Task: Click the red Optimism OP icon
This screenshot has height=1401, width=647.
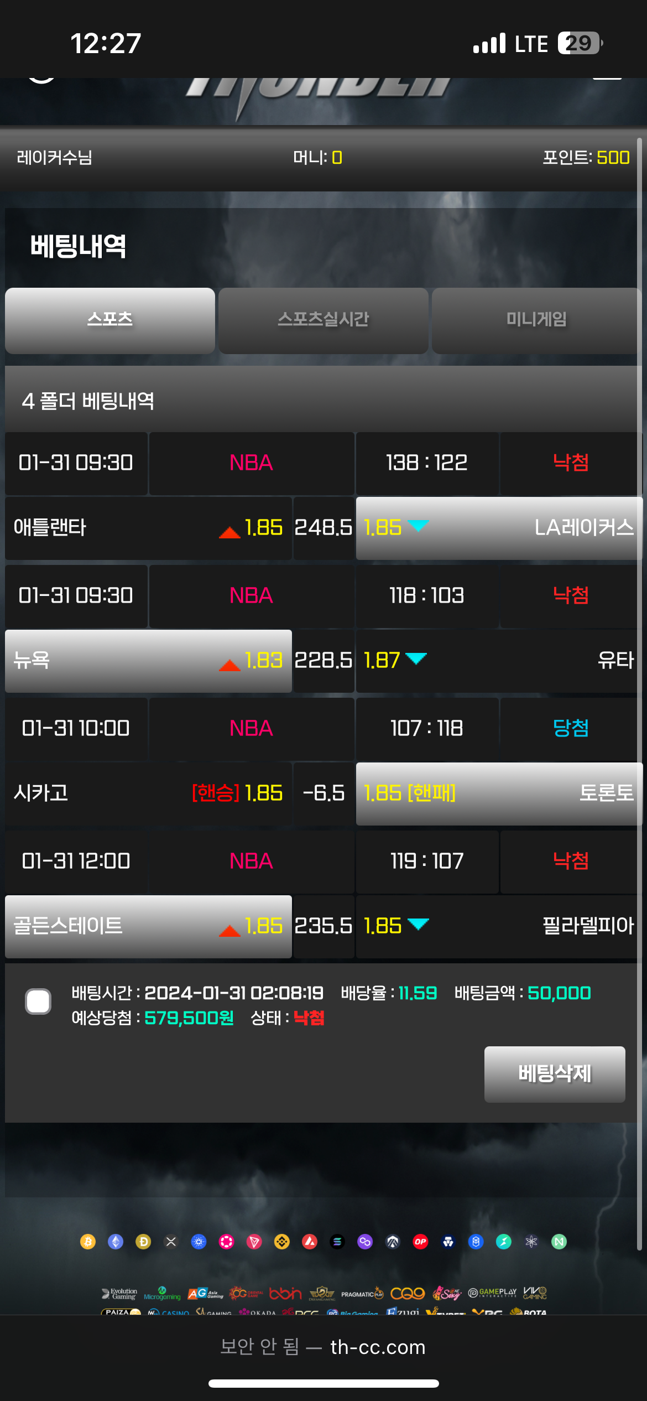Action: (420, 1242)
